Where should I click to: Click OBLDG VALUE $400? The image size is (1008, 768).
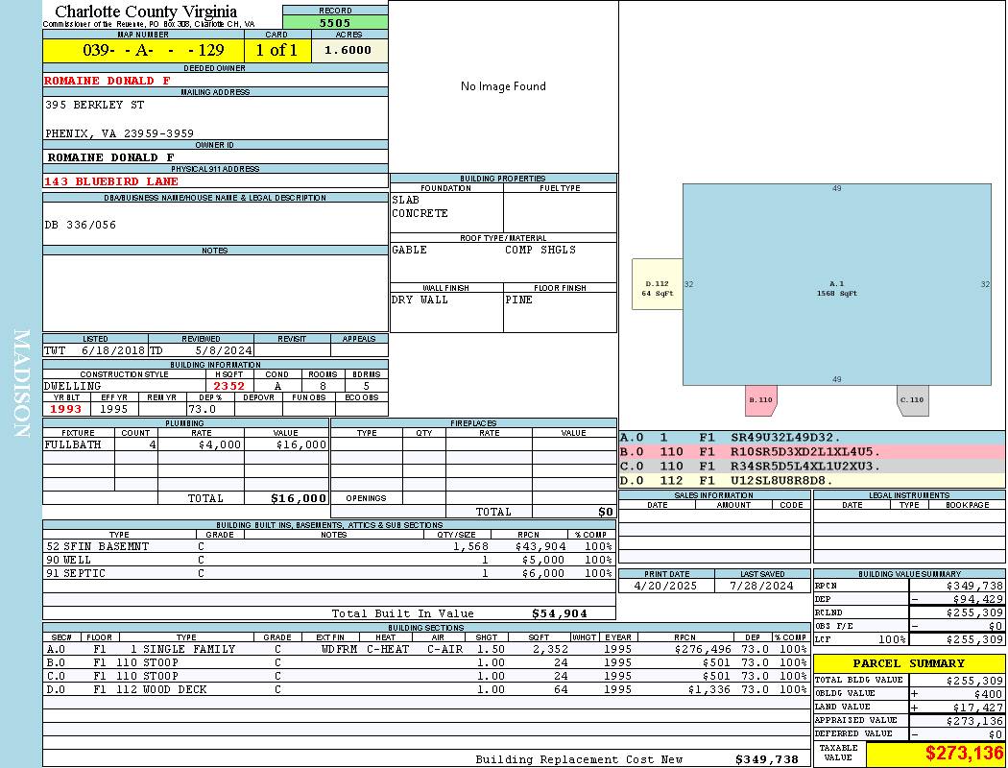(x=988, y=694)
